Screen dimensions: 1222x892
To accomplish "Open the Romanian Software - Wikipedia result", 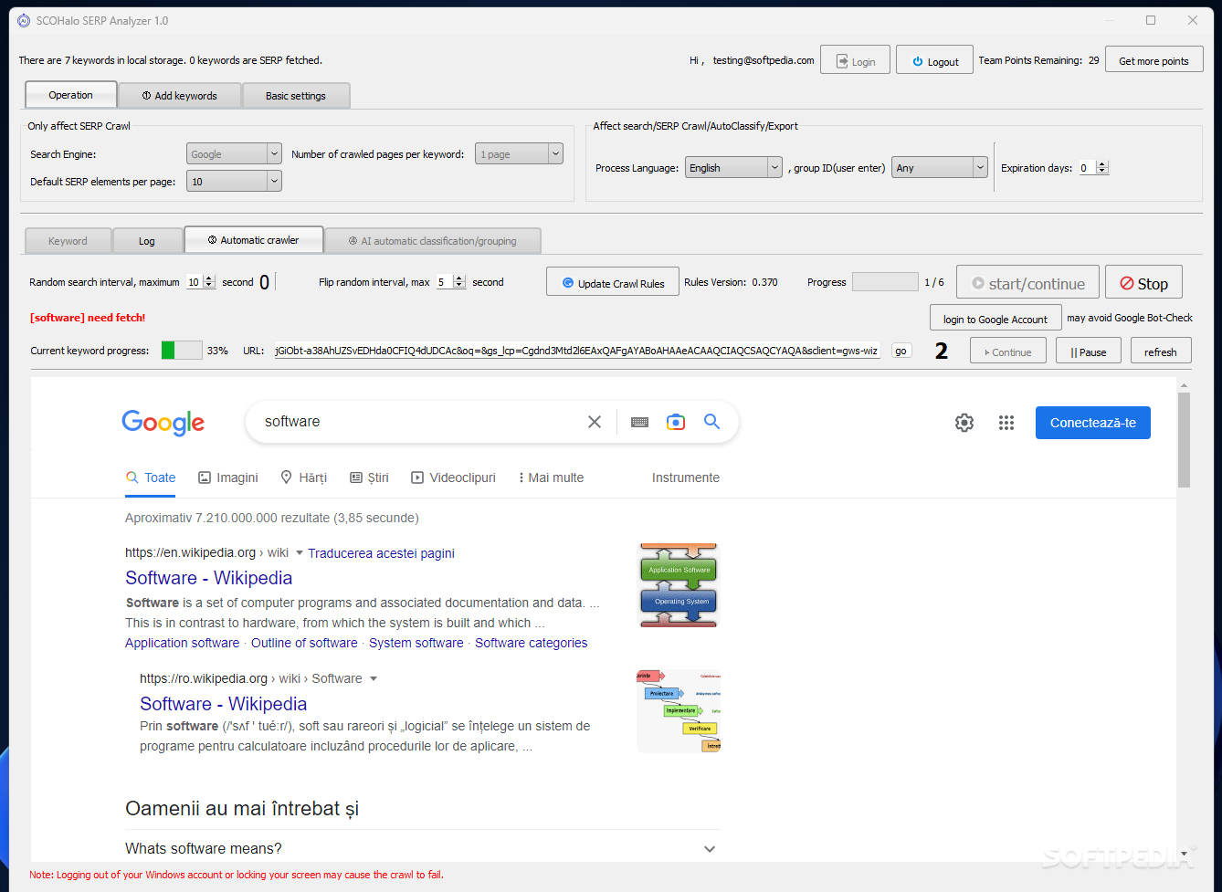I will [x=224, y=704].
